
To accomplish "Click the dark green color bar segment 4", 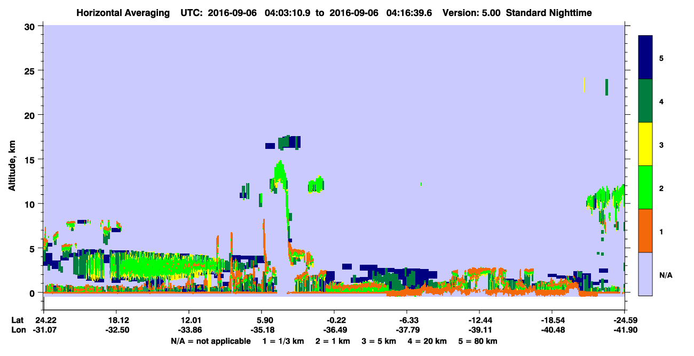I will (645, 101).
